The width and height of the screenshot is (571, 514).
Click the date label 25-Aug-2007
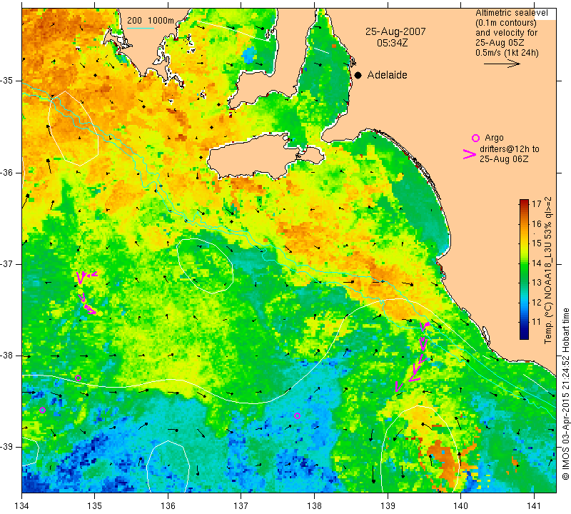pos(395,31)
